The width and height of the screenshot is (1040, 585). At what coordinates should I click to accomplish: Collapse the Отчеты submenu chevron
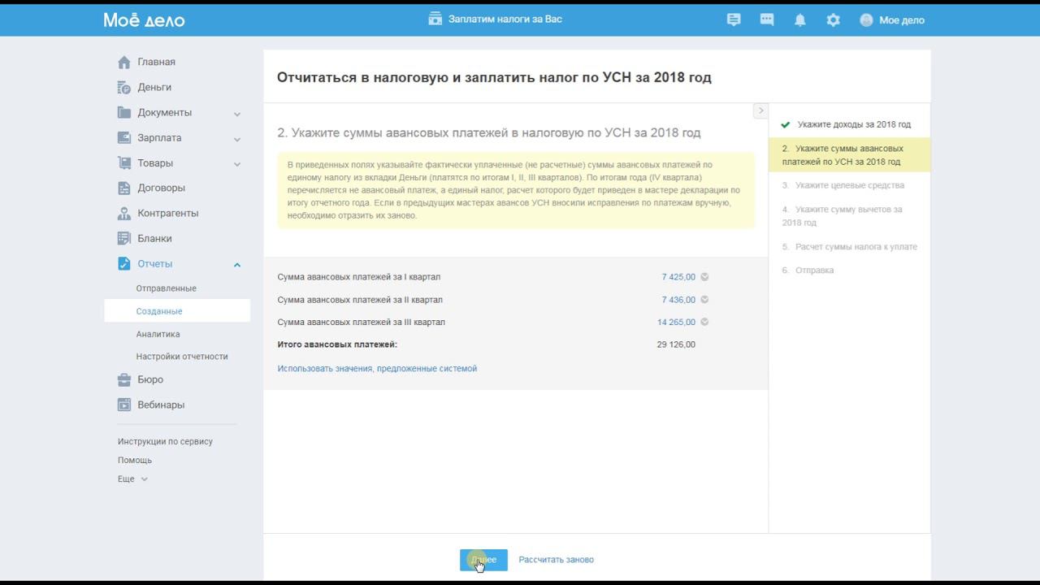(237, 265)
